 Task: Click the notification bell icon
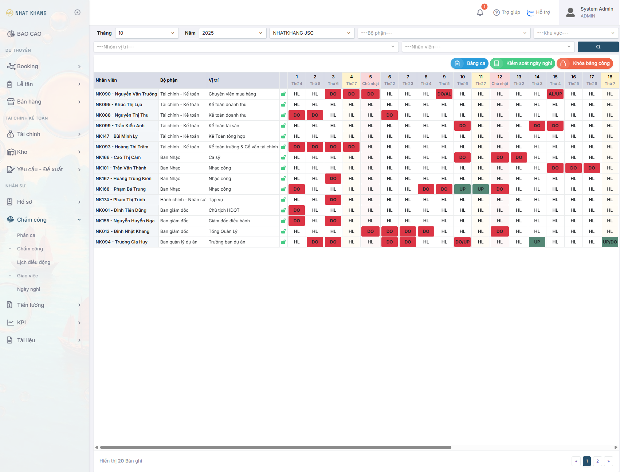[x=480, y=12]
